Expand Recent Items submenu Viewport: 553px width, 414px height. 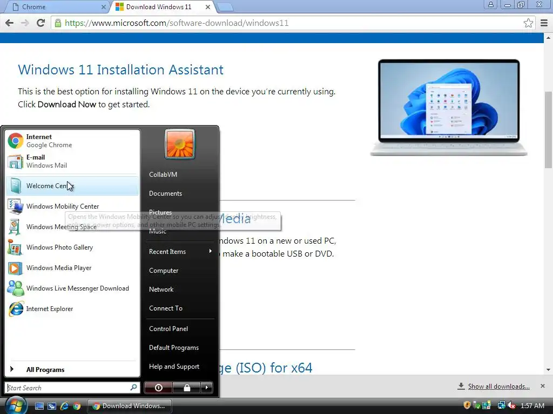180,251
